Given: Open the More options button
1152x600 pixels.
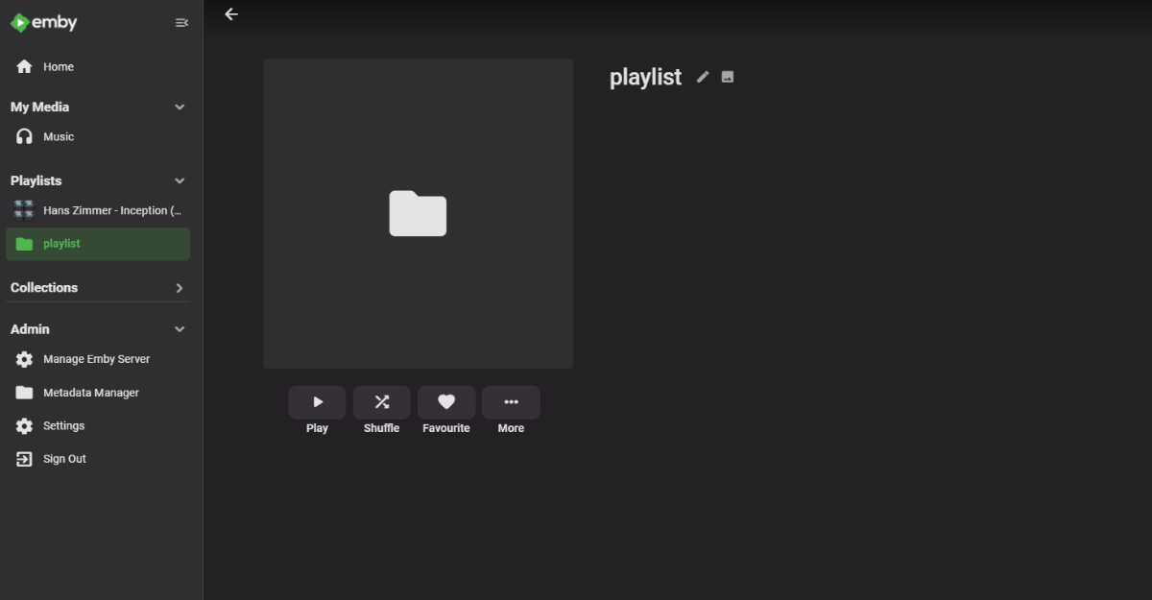Looking at the screenshot, I should (511, 402).
